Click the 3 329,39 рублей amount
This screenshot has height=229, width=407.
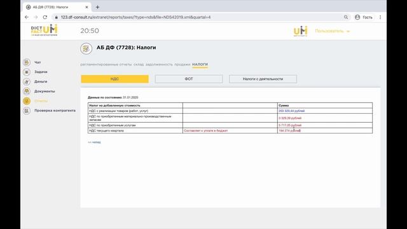(x=290, y=118)
